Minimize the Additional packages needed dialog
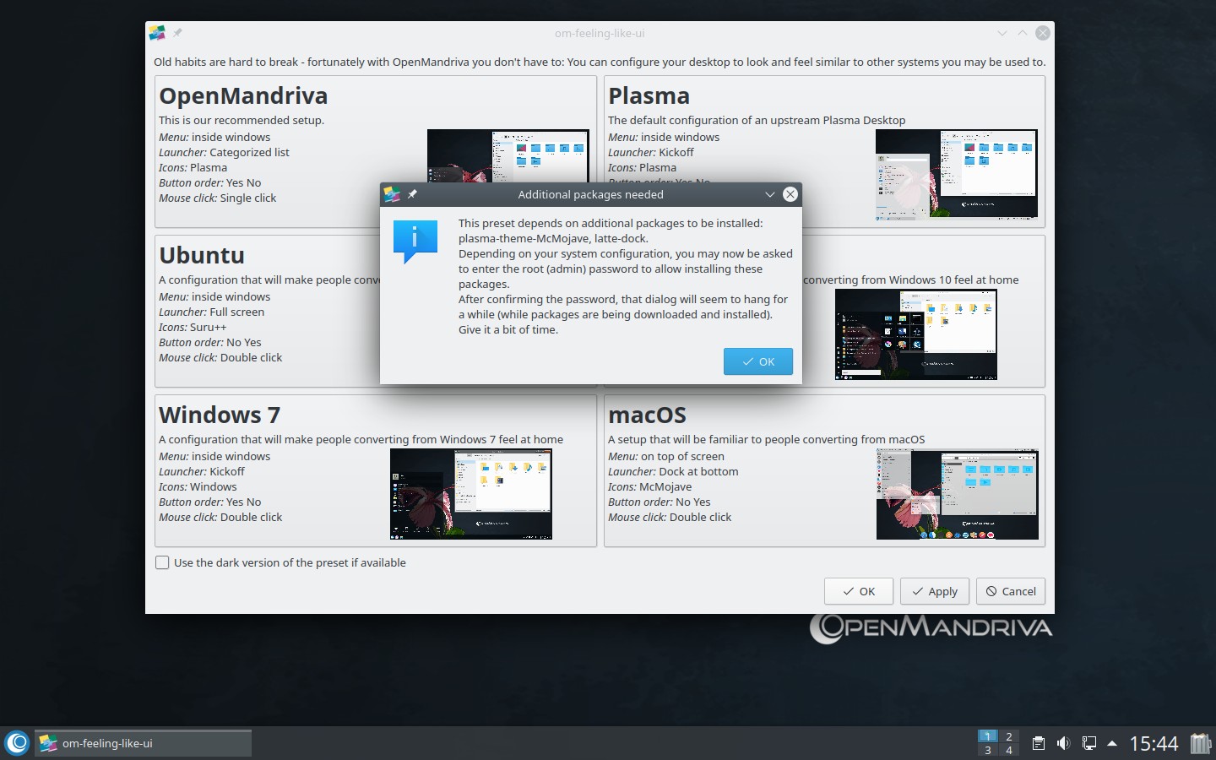1216x760 pixels. [769, 194]
